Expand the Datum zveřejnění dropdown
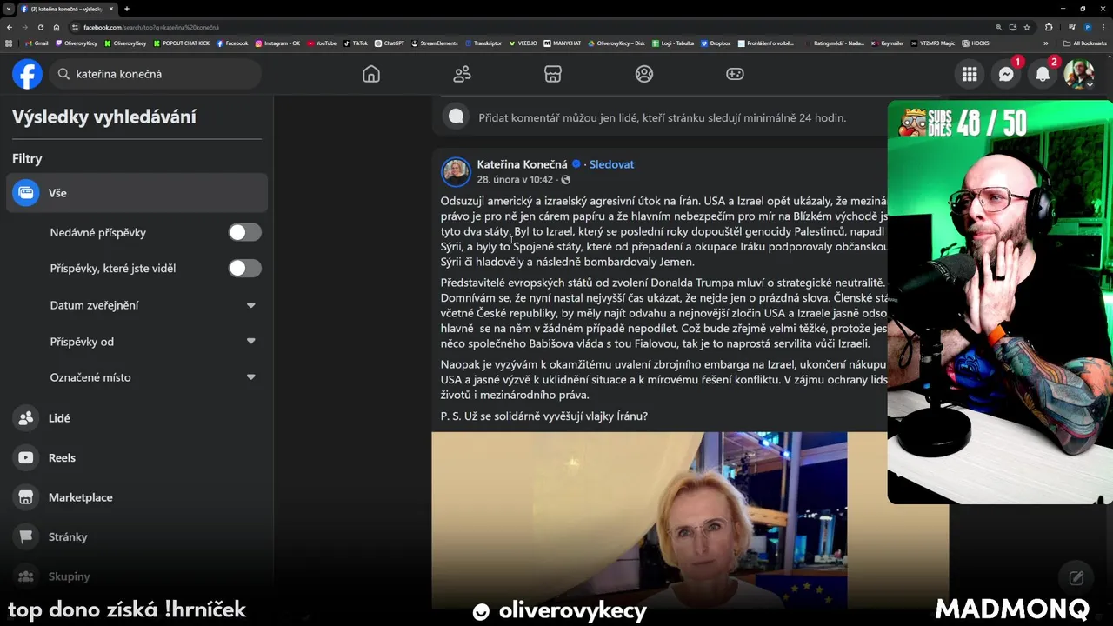Image resolution: width=1113 pixels, height=626 pixels. (x=251, y=305)
